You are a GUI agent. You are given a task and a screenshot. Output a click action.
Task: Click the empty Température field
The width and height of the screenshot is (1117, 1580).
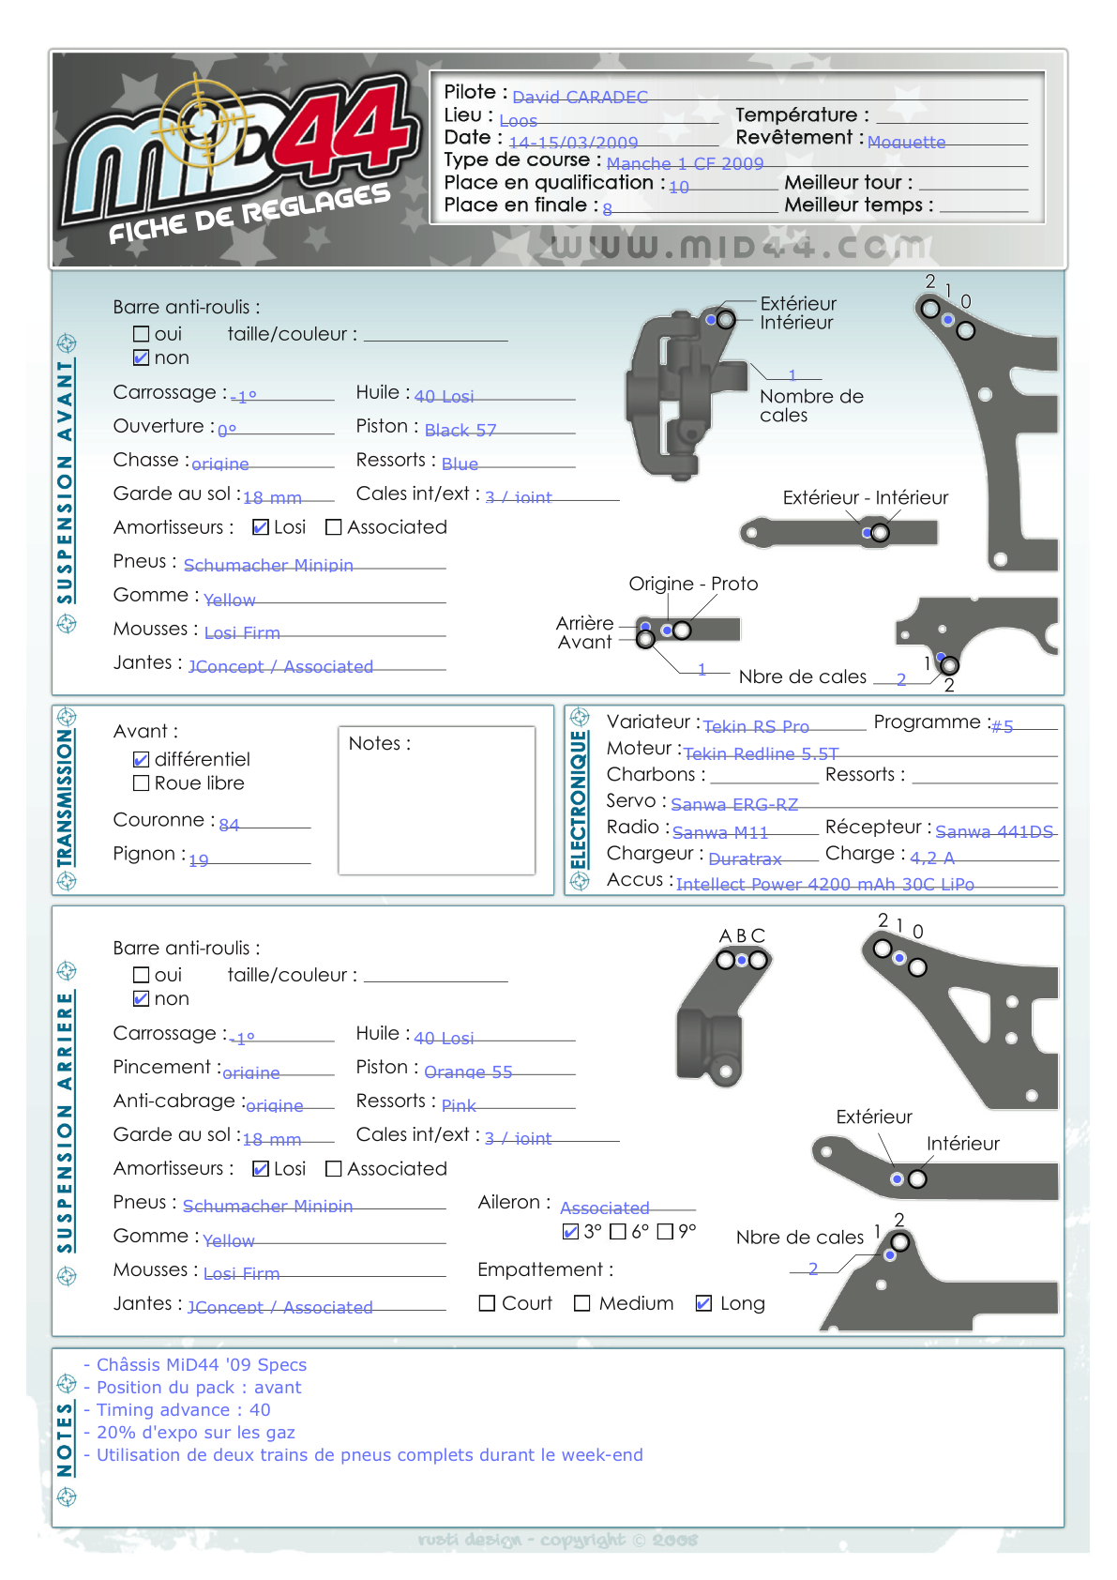click(951, 116)
